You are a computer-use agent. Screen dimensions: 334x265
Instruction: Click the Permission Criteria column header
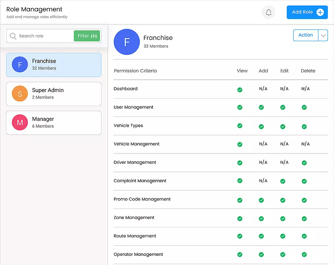135,71
